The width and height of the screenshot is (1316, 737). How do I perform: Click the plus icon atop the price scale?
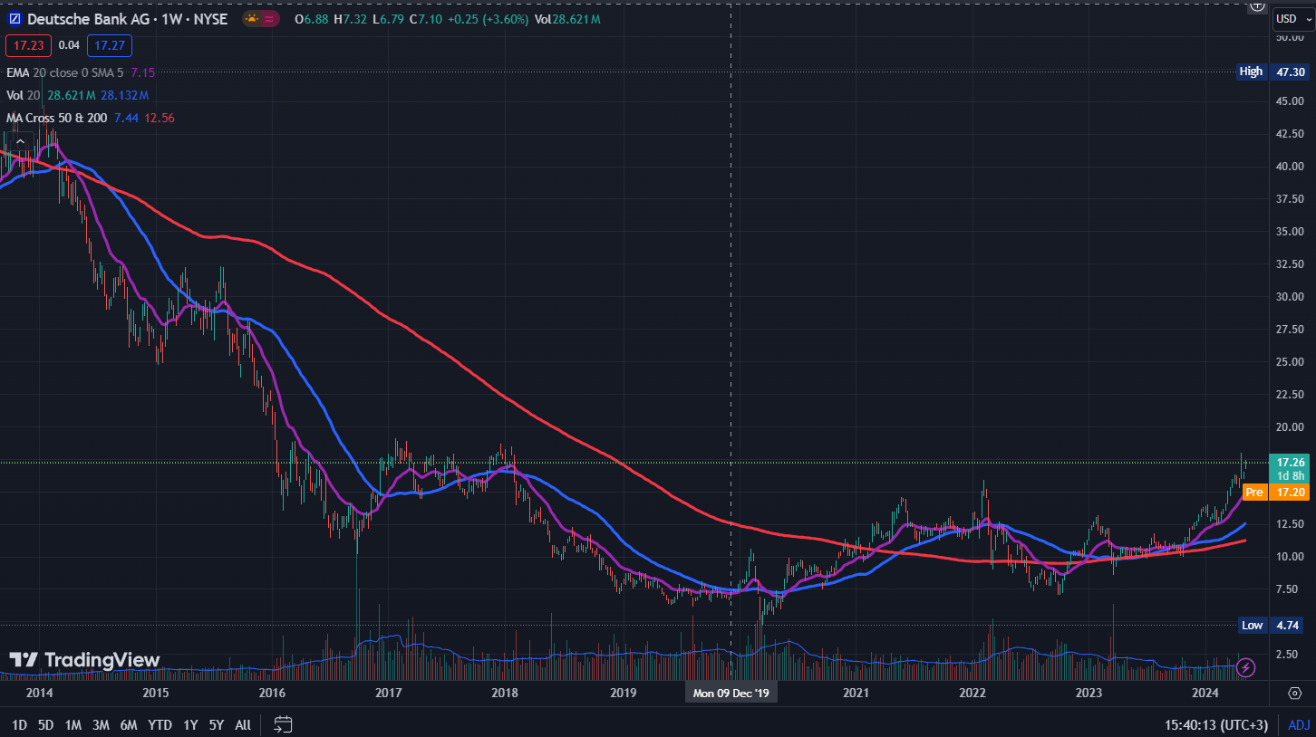[1256, 5]
